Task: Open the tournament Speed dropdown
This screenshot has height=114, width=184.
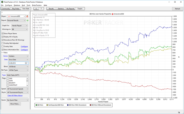Action: coord(18,89)
